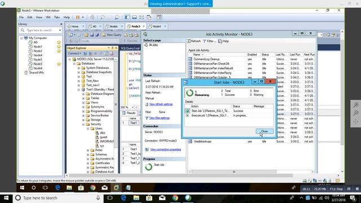Select the dbo user in Object Explorer
The image size is (361, 203).
click(103, 133)
